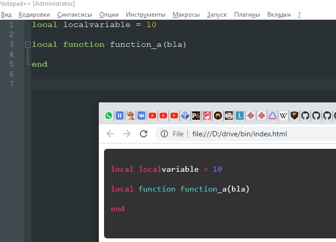This screenshot has height=242, width=336.
Task: Select line number 5 in the margin
Action: [11, 64]
